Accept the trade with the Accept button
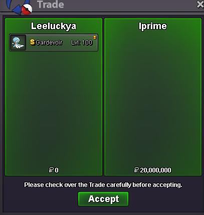The image size is (204, 215). pos(103,199)
